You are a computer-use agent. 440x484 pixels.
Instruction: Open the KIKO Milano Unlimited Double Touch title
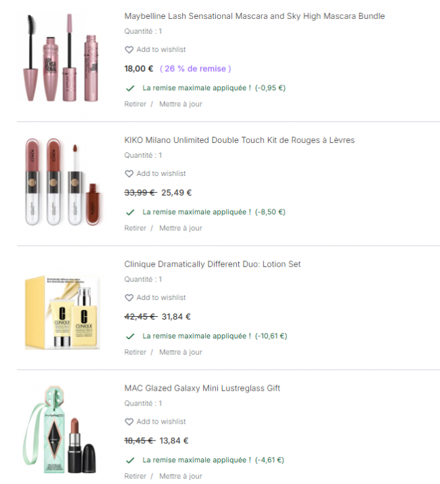tap(240, 140)
